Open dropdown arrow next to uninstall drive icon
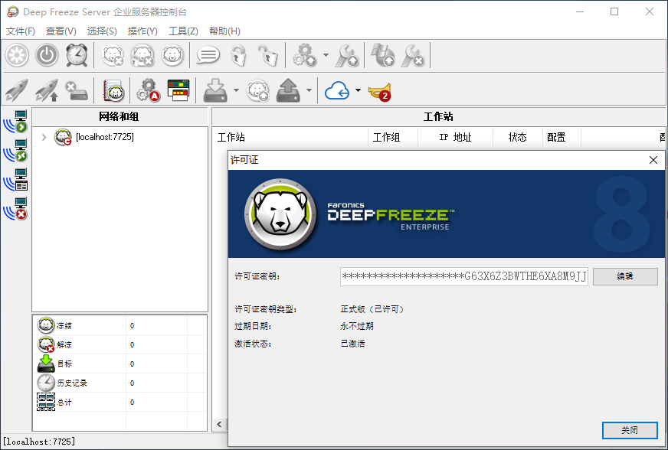 309,90
